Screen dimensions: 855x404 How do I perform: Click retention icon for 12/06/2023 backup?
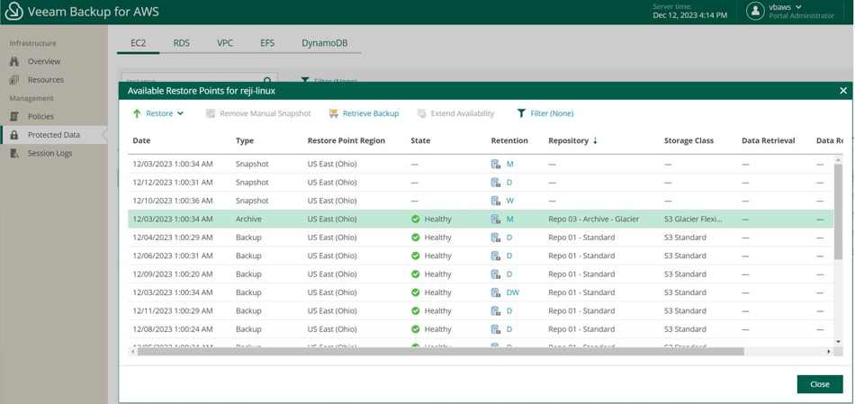pos(496,256)
